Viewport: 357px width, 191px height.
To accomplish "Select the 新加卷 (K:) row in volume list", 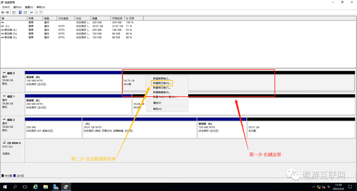I will coord(72,37).
